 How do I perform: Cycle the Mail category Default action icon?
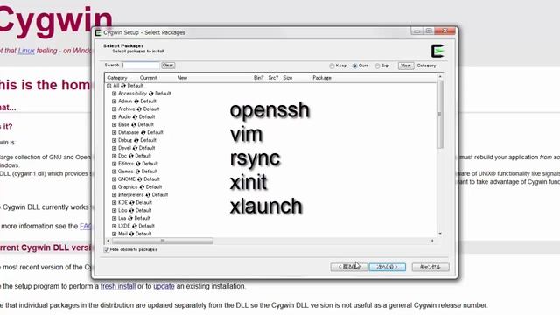[x=131, y=234]
